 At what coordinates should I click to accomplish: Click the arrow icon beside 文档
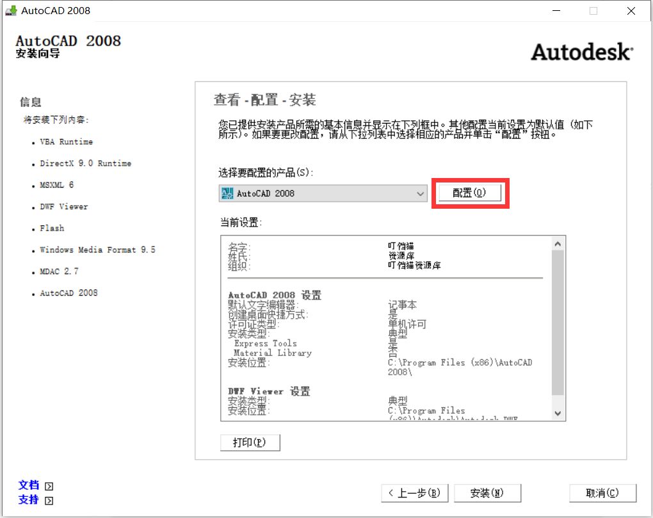pos(49,487)
